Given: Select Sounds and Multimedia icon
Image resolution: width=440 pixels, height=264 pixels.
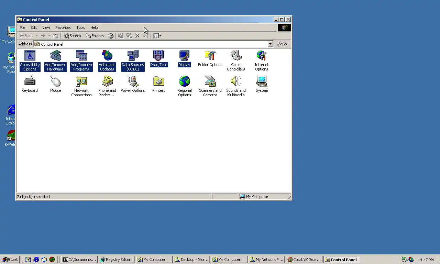Looking at the screenshot, I should [236, 87].
